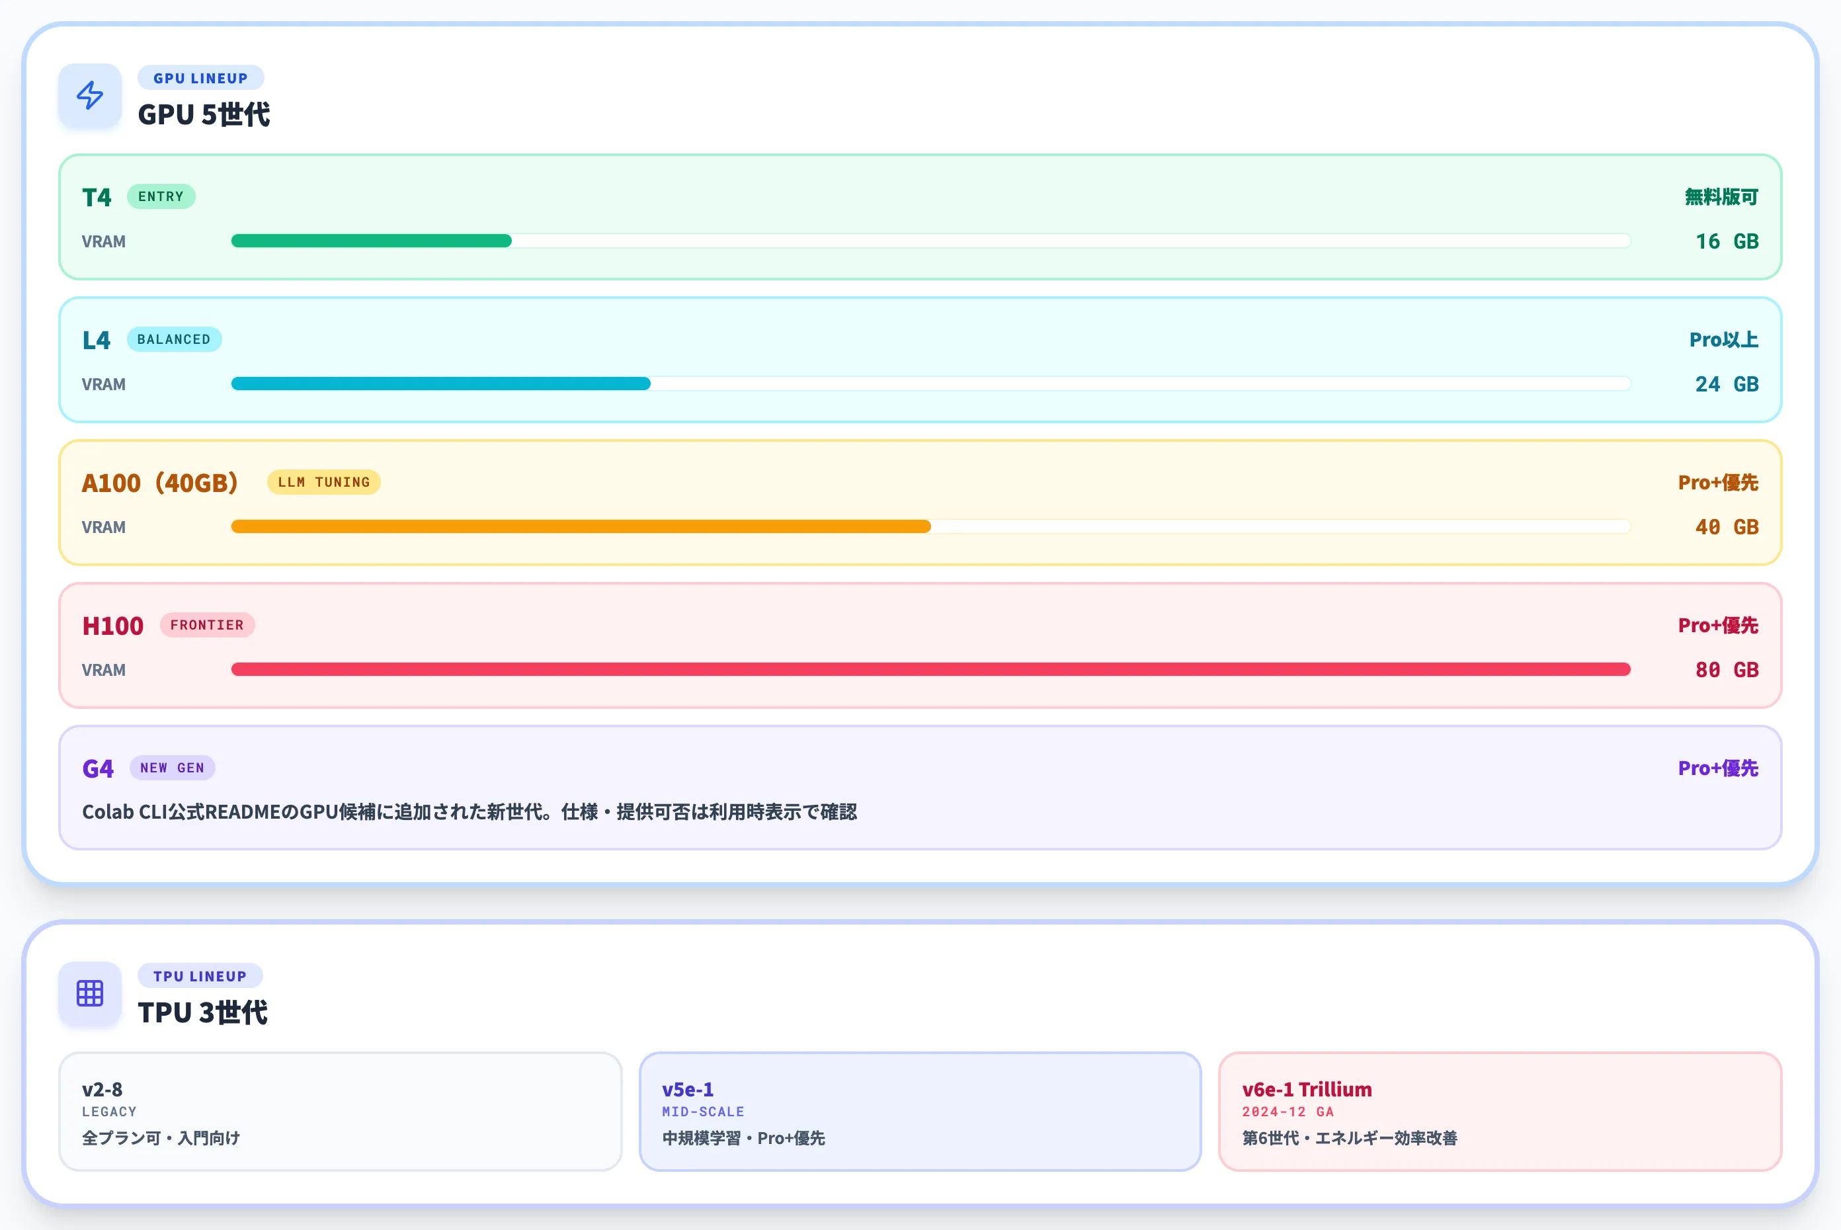1841x1230 pixels.
Task: Click the LEGACY label under v2-8
Action: (x=110, y=1112)
